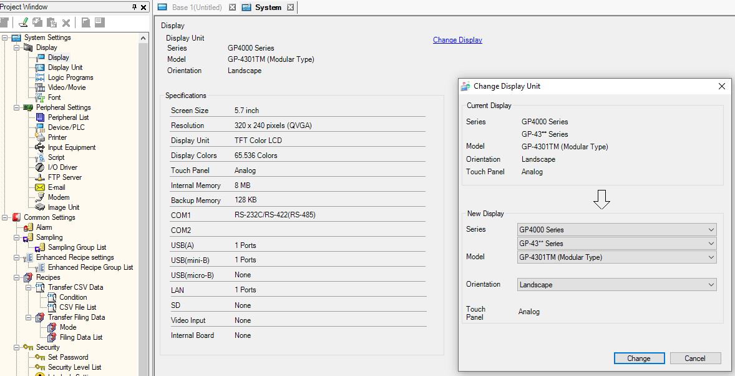Screen dimensions: 735x376
Task: Open the Orientation dropdown showing Landscape
Action: (617, 284)
